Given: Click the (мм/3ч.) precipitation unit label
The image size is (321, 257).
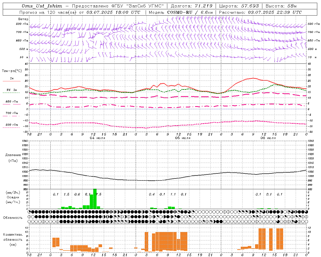Looking at the screenshot, I should tap(13, 193).
